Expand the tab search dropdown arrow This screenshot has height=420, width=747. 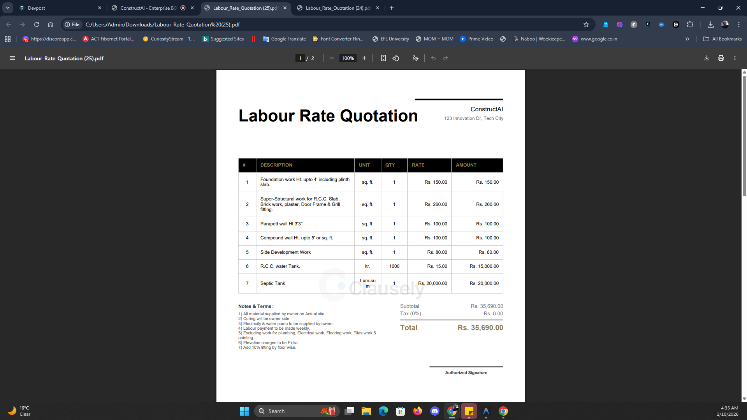pyautogui.click(x=8, y=8)
